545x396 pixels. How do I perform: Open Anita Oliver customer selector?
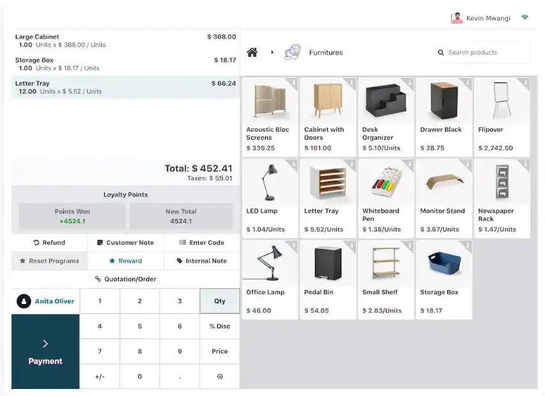pyautogui.click(x=45, y=301)
